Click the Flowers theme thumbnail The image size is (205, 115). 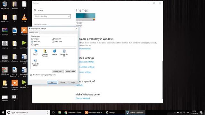point(86,17)
